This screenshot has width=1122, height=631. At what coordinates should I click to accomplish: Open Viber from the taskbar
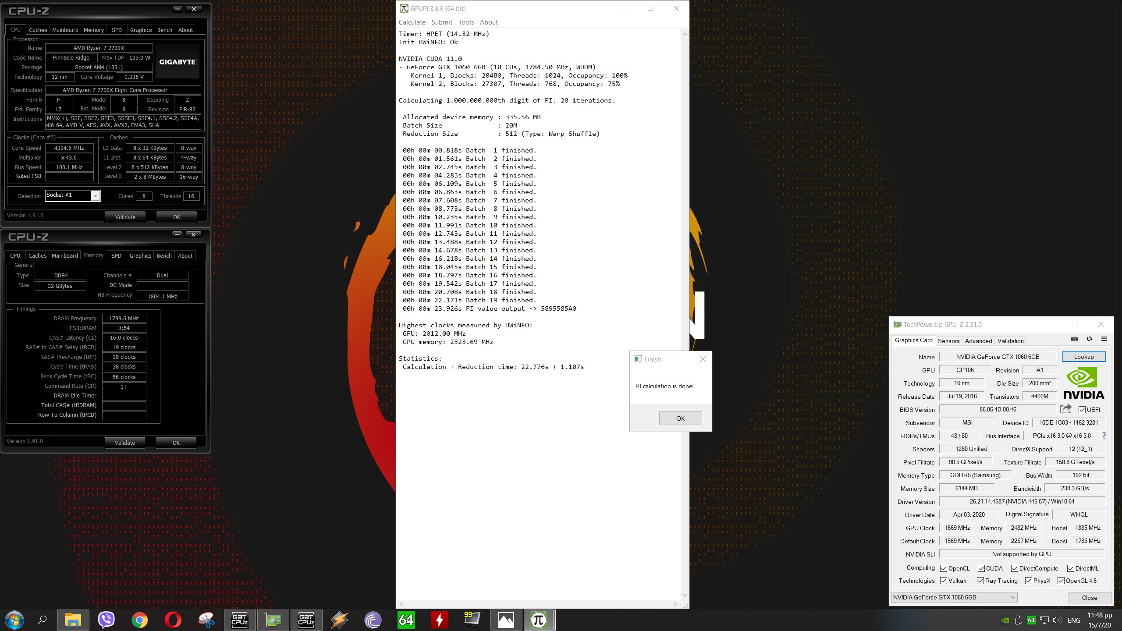coord(107,620)
